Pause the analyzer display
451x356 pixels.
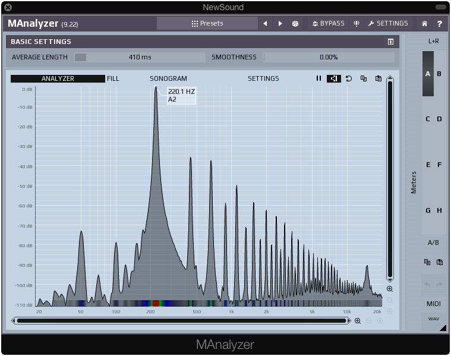[318, 78]
